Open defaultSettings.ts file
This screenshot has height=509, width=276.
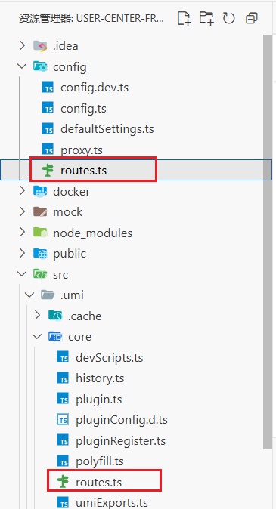coord(107,129)
